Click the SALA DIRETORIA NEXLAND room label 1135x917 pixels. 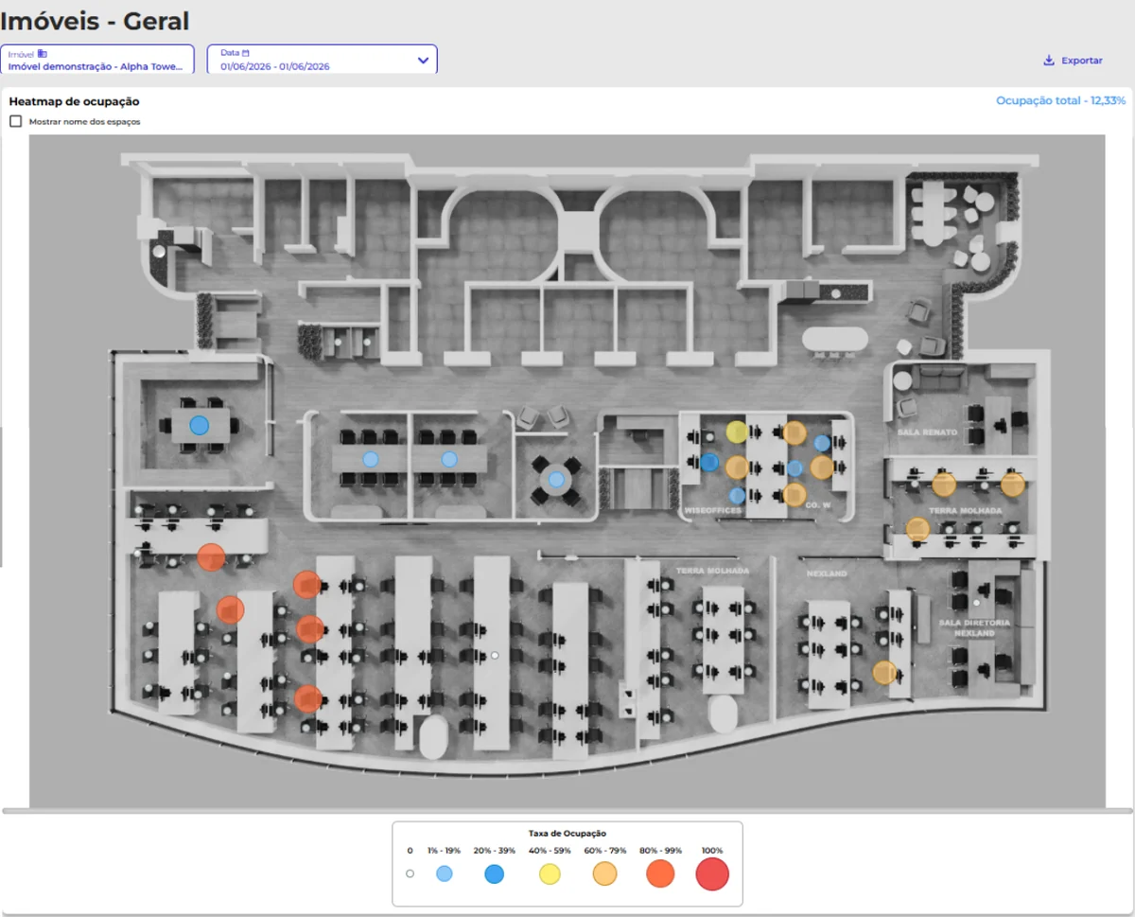[974, 627]
